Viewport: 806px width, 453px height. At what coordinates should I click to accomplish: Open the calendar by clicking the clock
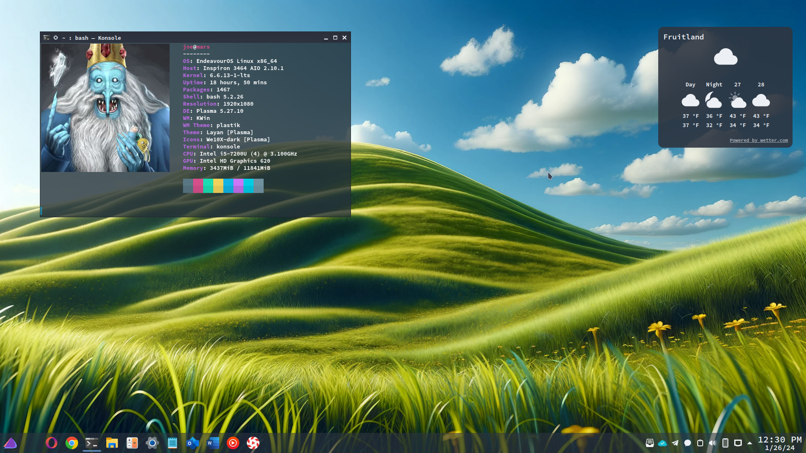(780, 443)
